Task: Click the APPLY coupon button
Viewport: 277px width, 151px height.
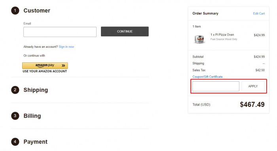Action: [x=253, y=86]
